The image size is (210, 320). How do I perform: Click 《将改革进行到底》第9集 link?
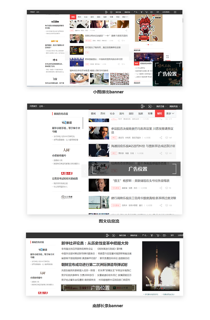tap(110, 249)
